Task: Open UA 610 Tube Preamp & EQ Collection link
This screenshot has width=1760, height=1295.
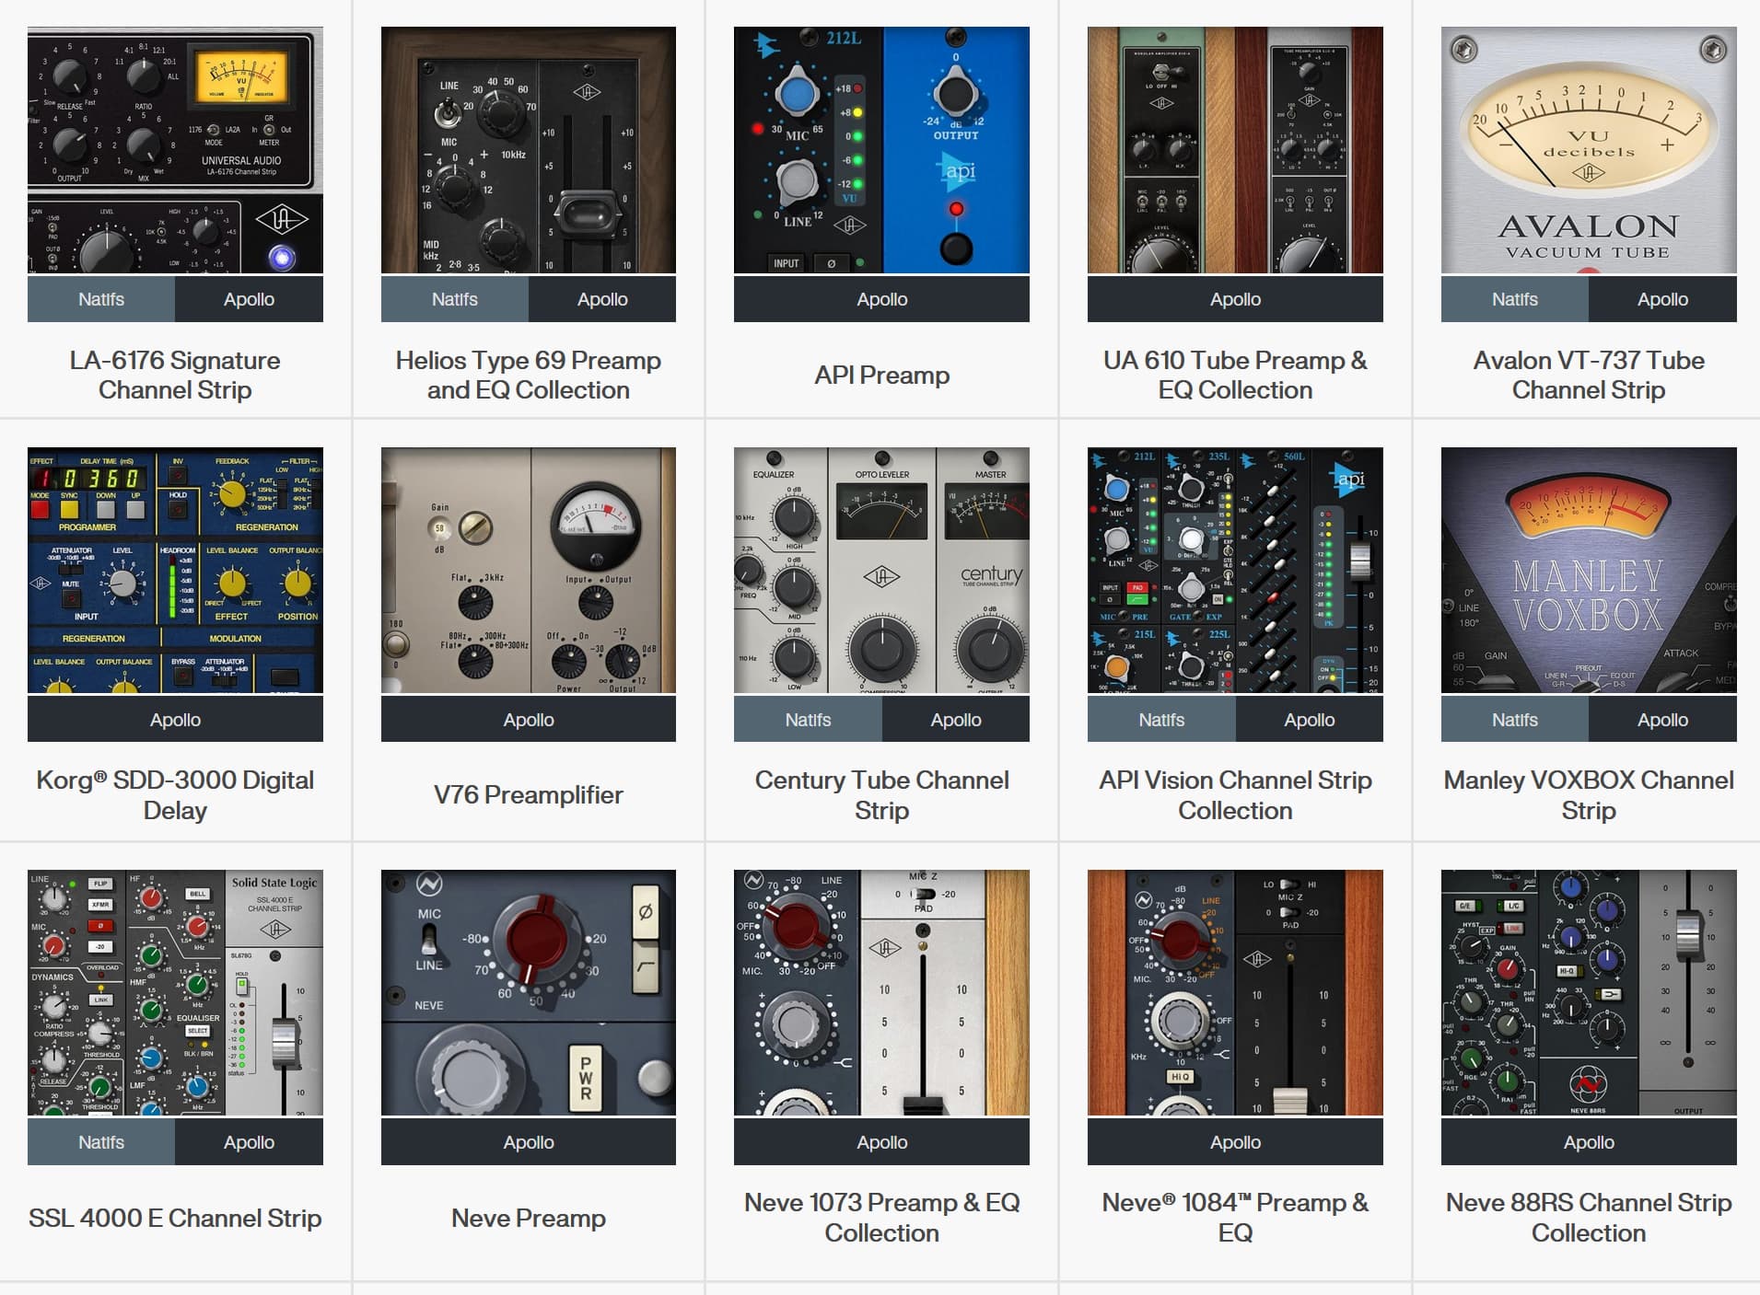Action: [x=1235, y=375]
